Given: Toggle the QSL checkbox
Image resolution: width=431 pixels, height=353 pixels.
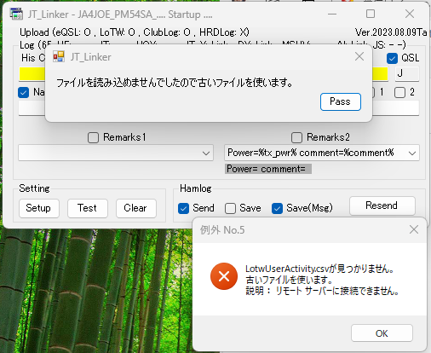Looking at the screenshot, I should (392, 59).
